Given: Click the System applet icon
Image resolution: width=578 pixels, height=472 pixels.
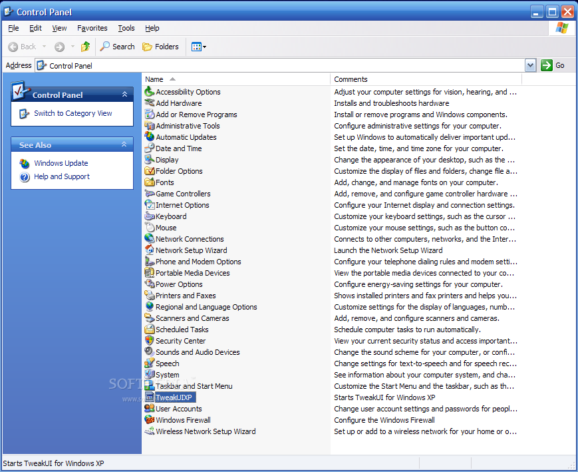Looking at the screenshot, I should [x=149, y=375].
